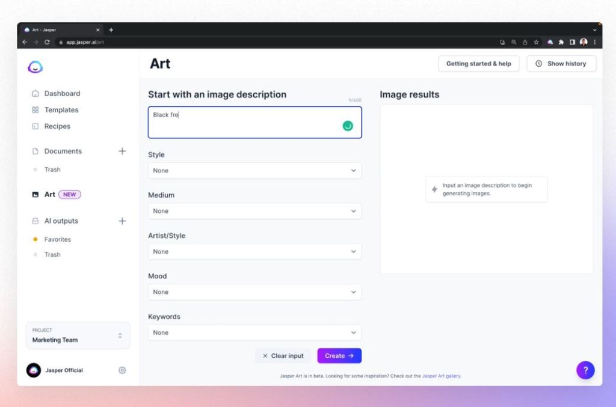Go back in the browser
The width and height of the screenshot is (616, 407).
pos(25,42)
